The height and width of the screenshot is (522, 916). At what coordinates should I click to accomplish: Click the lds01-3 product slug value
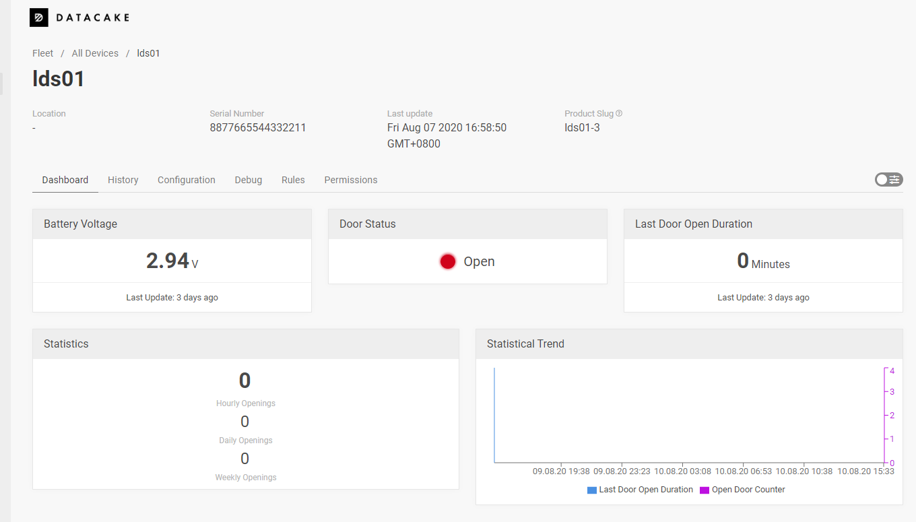pos(582,127)
